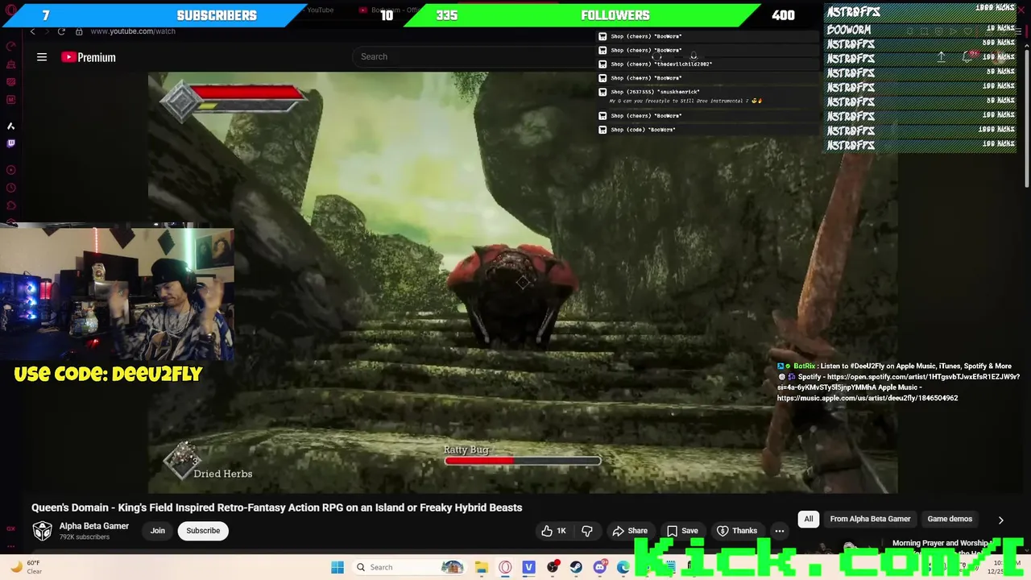Select the From Alpha Beta Gamer chip
The height and width of the screenshot is (580, 1031).
(871, 519)
